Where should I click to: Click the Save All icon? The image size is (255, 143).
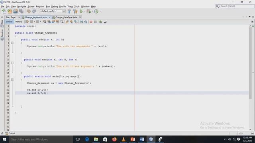(21, 12)
